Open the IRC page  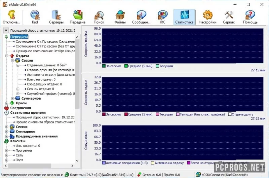pyautogui.click(x=162, y=17)
